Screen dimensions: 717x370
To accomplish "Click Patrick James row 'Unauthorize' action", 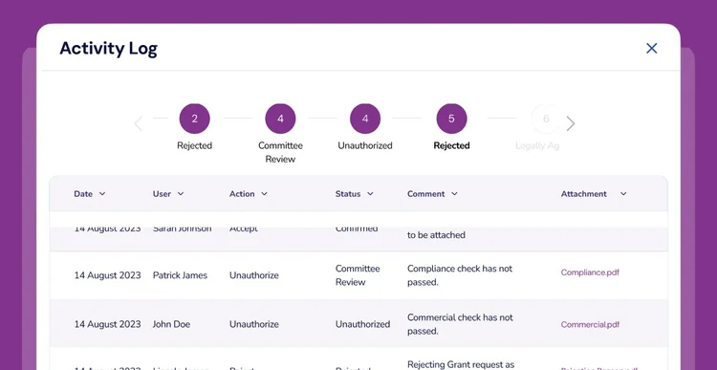I will pyautogui.click(x=253, y=275).
